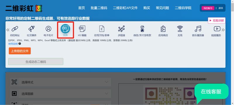This screenshot has height=105, width=234.
Task: Open 批量二维码 in navigation
Action: 99,8
